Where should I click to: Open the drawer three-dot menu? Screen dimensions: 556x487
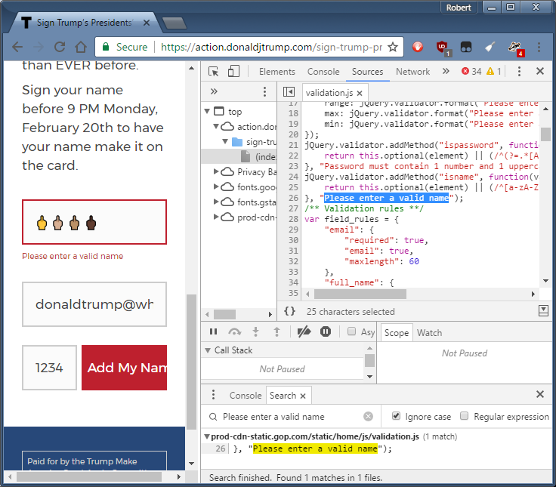coord(213,395)
